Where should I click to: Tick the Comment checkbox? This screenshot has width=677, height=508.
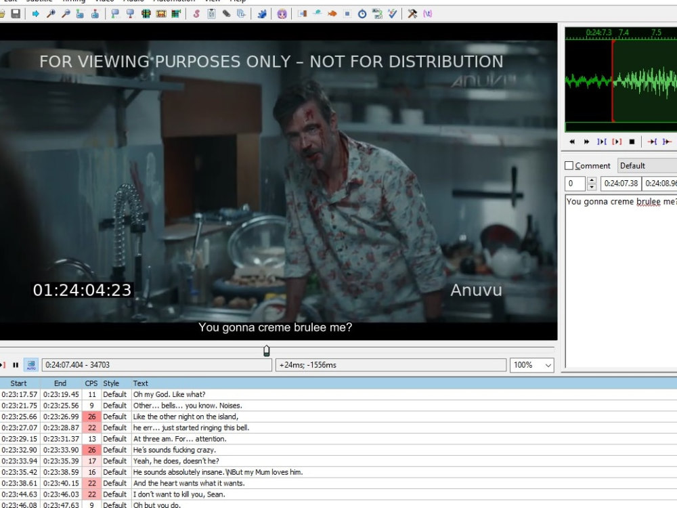[569, 165]
